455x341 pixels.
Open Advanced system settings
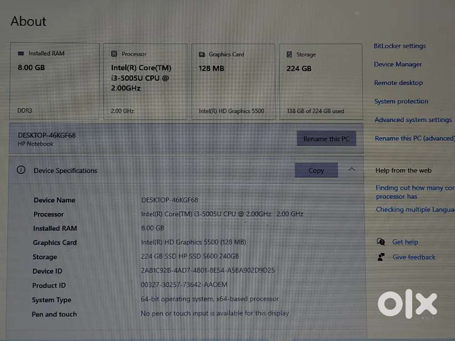pyautogui.click(x=413, y=120)
